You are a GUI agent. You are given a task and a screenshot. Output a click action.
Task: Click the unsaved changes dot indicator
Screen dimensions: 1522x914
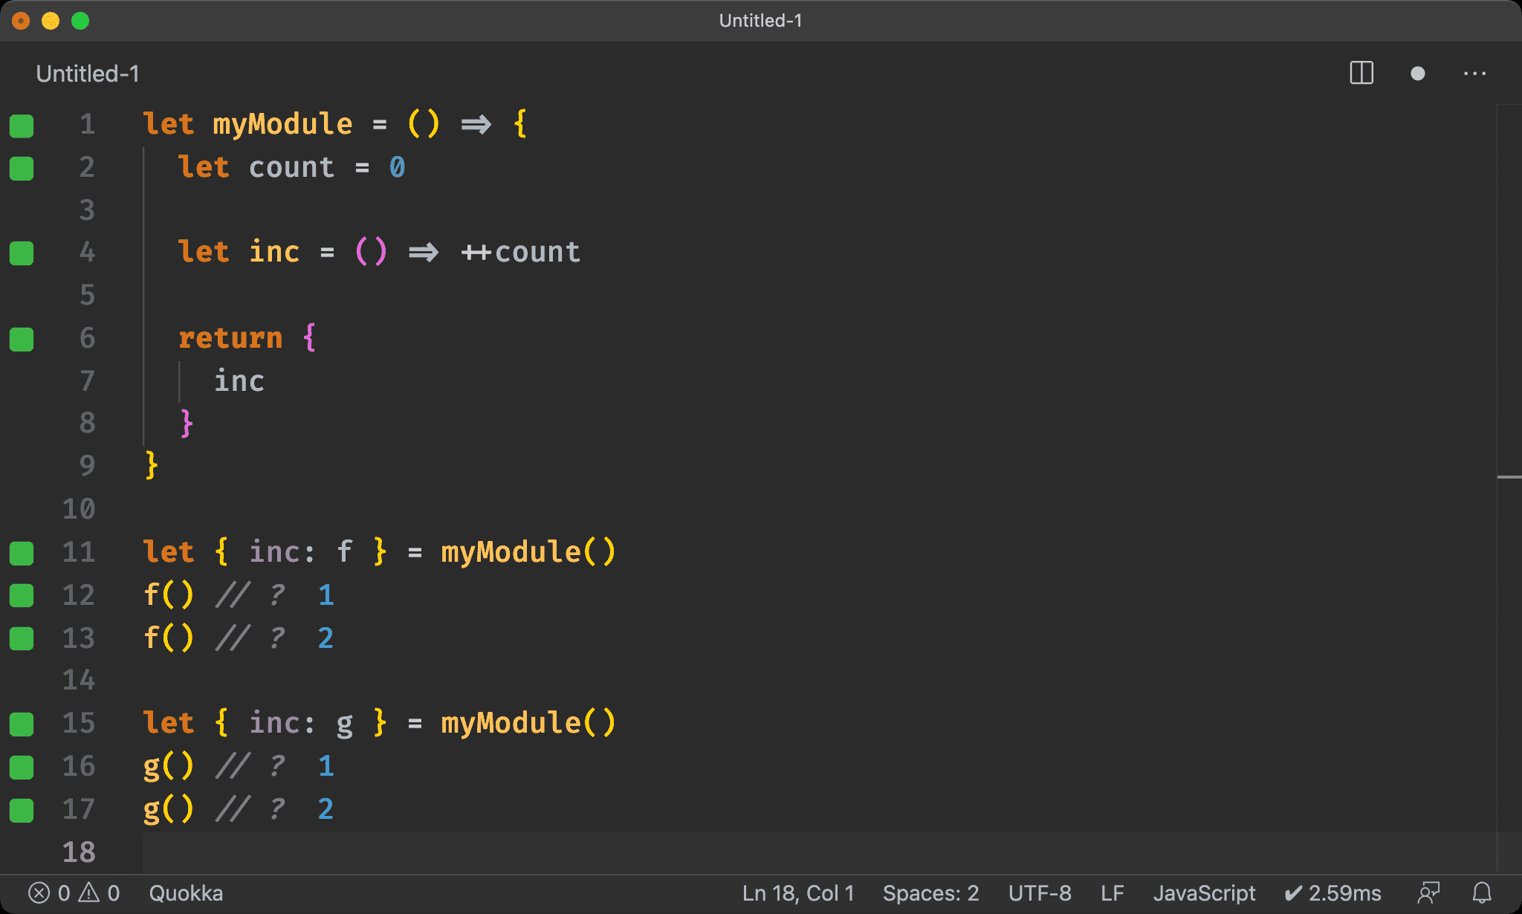1417,73
